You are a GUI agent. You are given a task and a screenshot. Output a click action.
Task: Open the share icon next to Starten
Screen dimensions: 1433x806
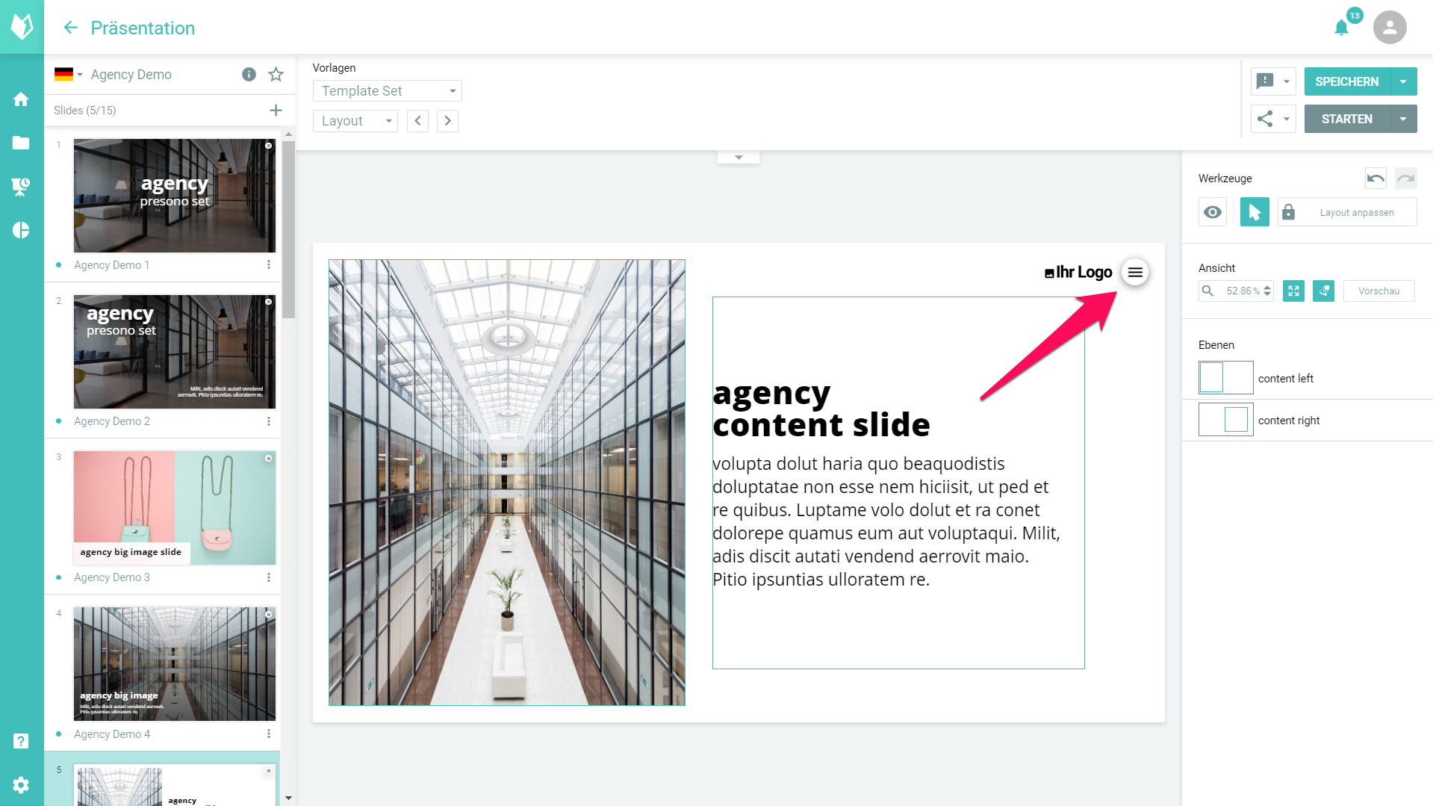point(1265,119)
